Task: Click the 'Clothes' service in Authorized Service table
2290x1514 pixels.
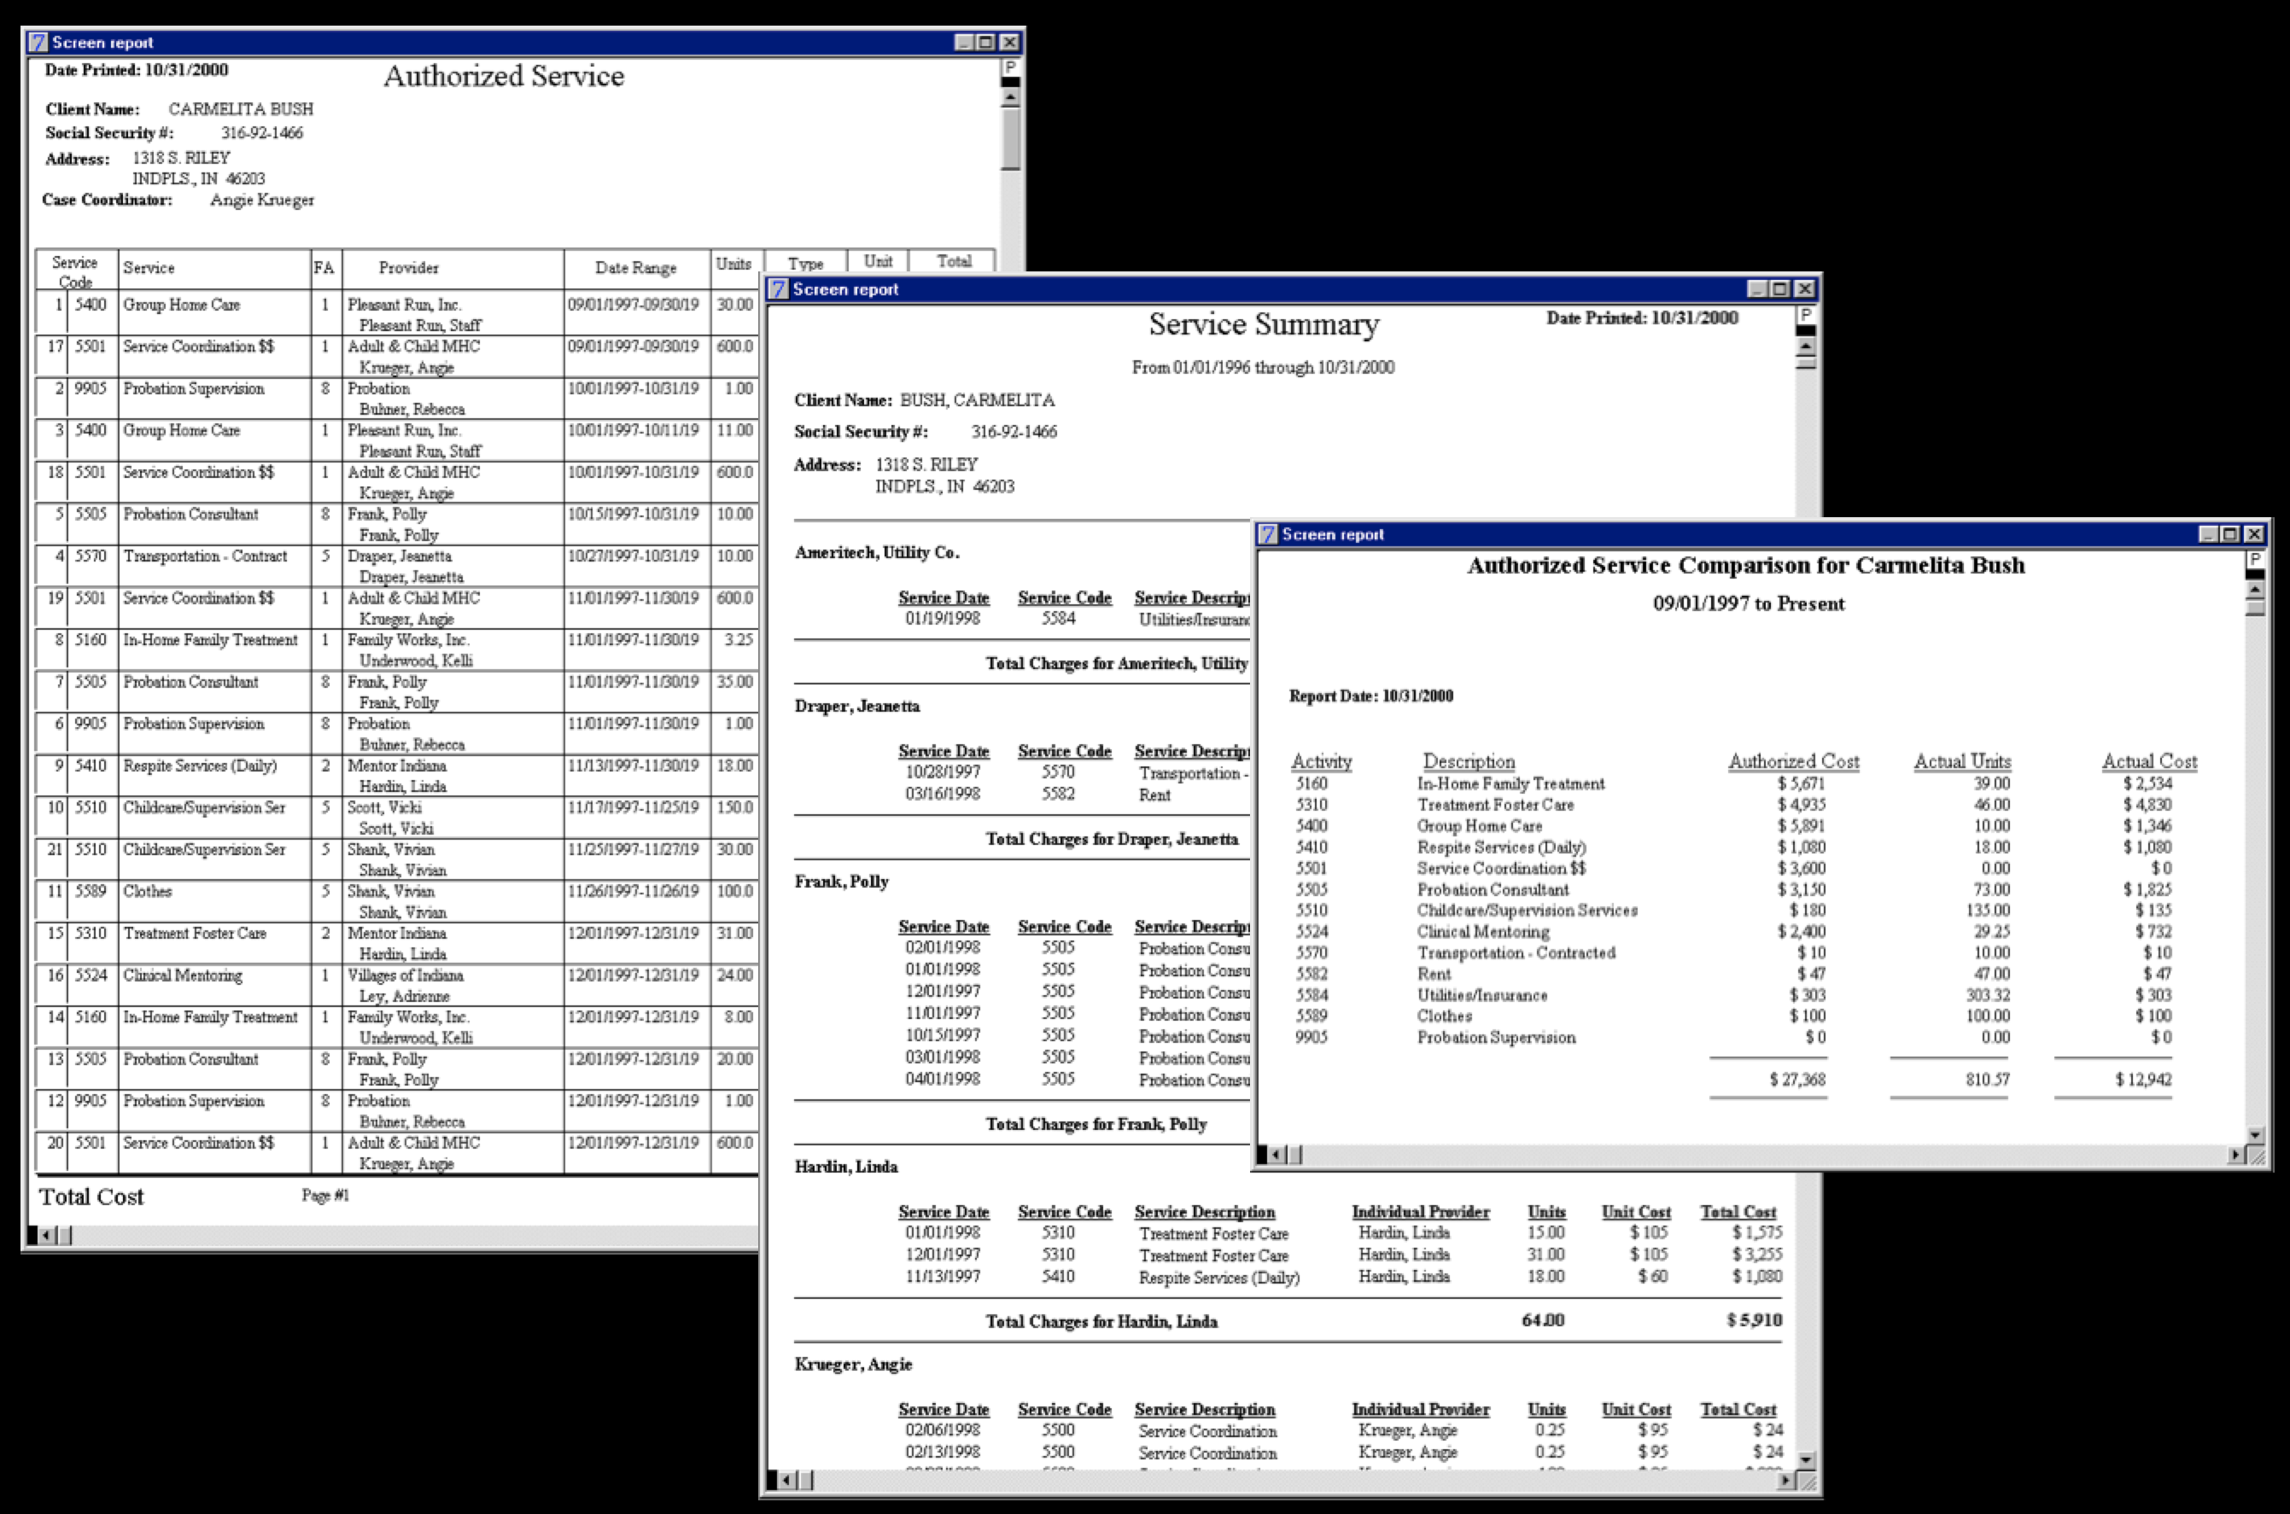Action: point(148,891)
